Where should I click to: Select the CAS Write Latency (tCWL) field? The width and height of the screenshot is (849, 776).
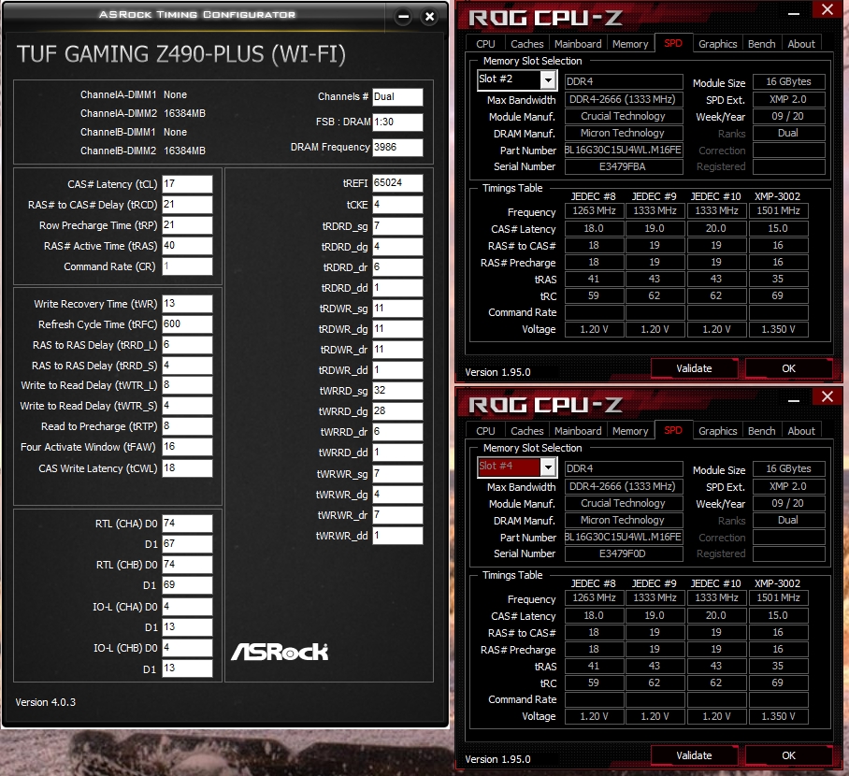click(187, 468)
